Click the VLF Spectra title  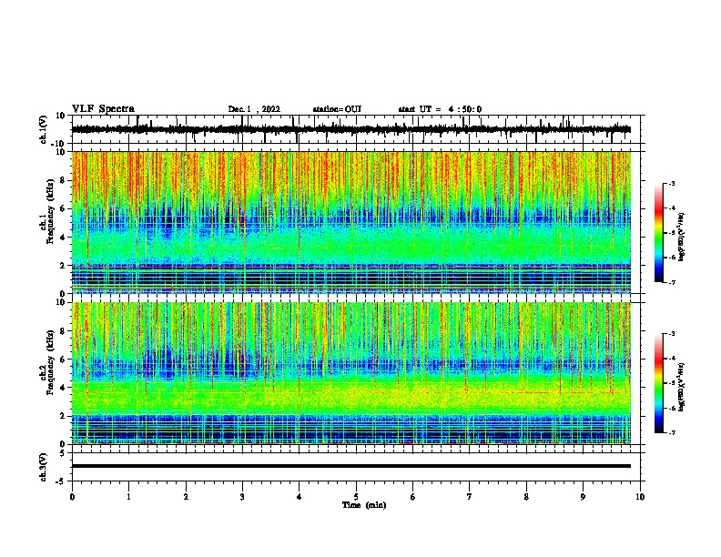tap(103, 109)
